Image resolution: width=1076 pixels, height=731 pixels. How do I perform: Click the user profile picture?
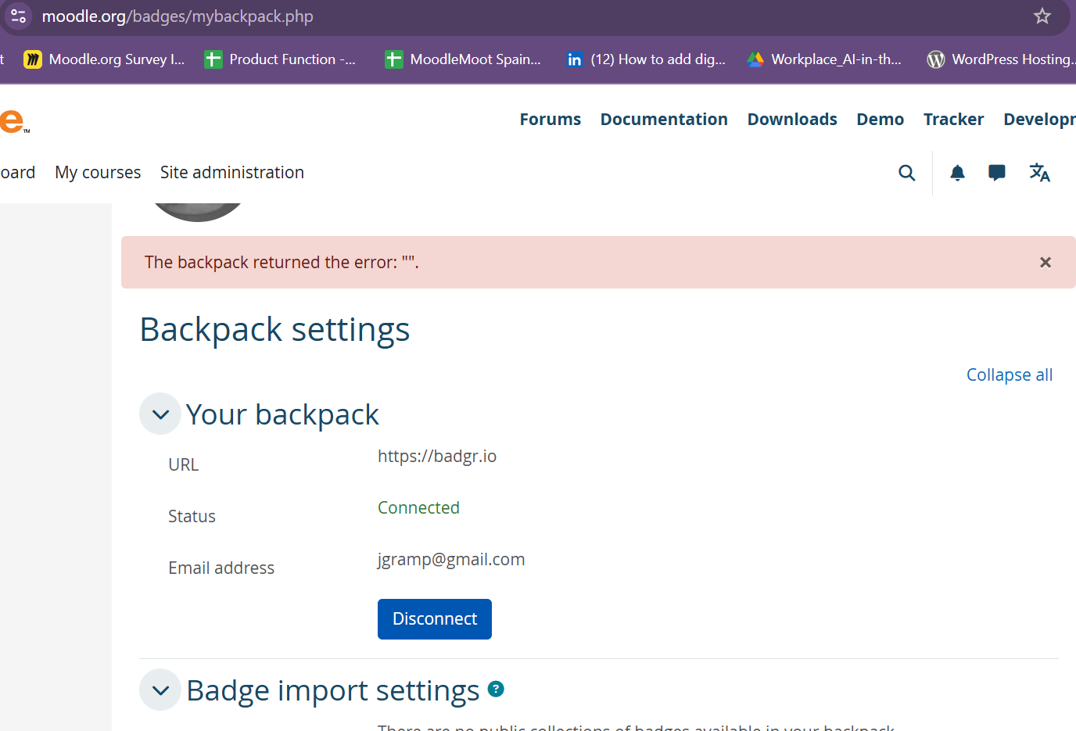point(198,212)
